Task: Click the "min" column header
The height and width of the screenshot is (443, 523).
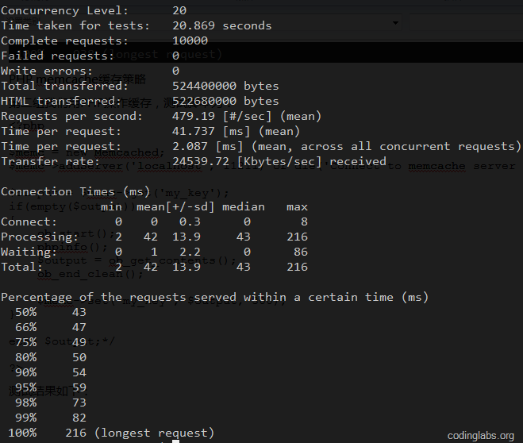Action: [x=111, y=207]
